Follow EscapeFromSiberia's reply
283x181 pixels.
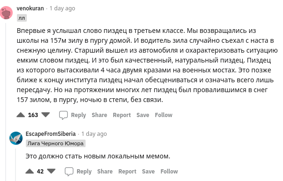tap(169, 171)
